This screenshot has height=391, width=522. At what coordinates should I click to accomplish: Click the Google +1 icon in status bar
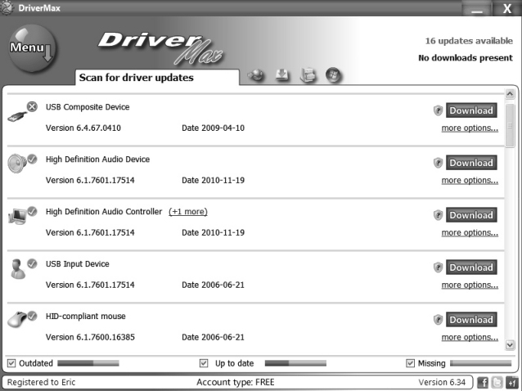(x=511, y=382)
